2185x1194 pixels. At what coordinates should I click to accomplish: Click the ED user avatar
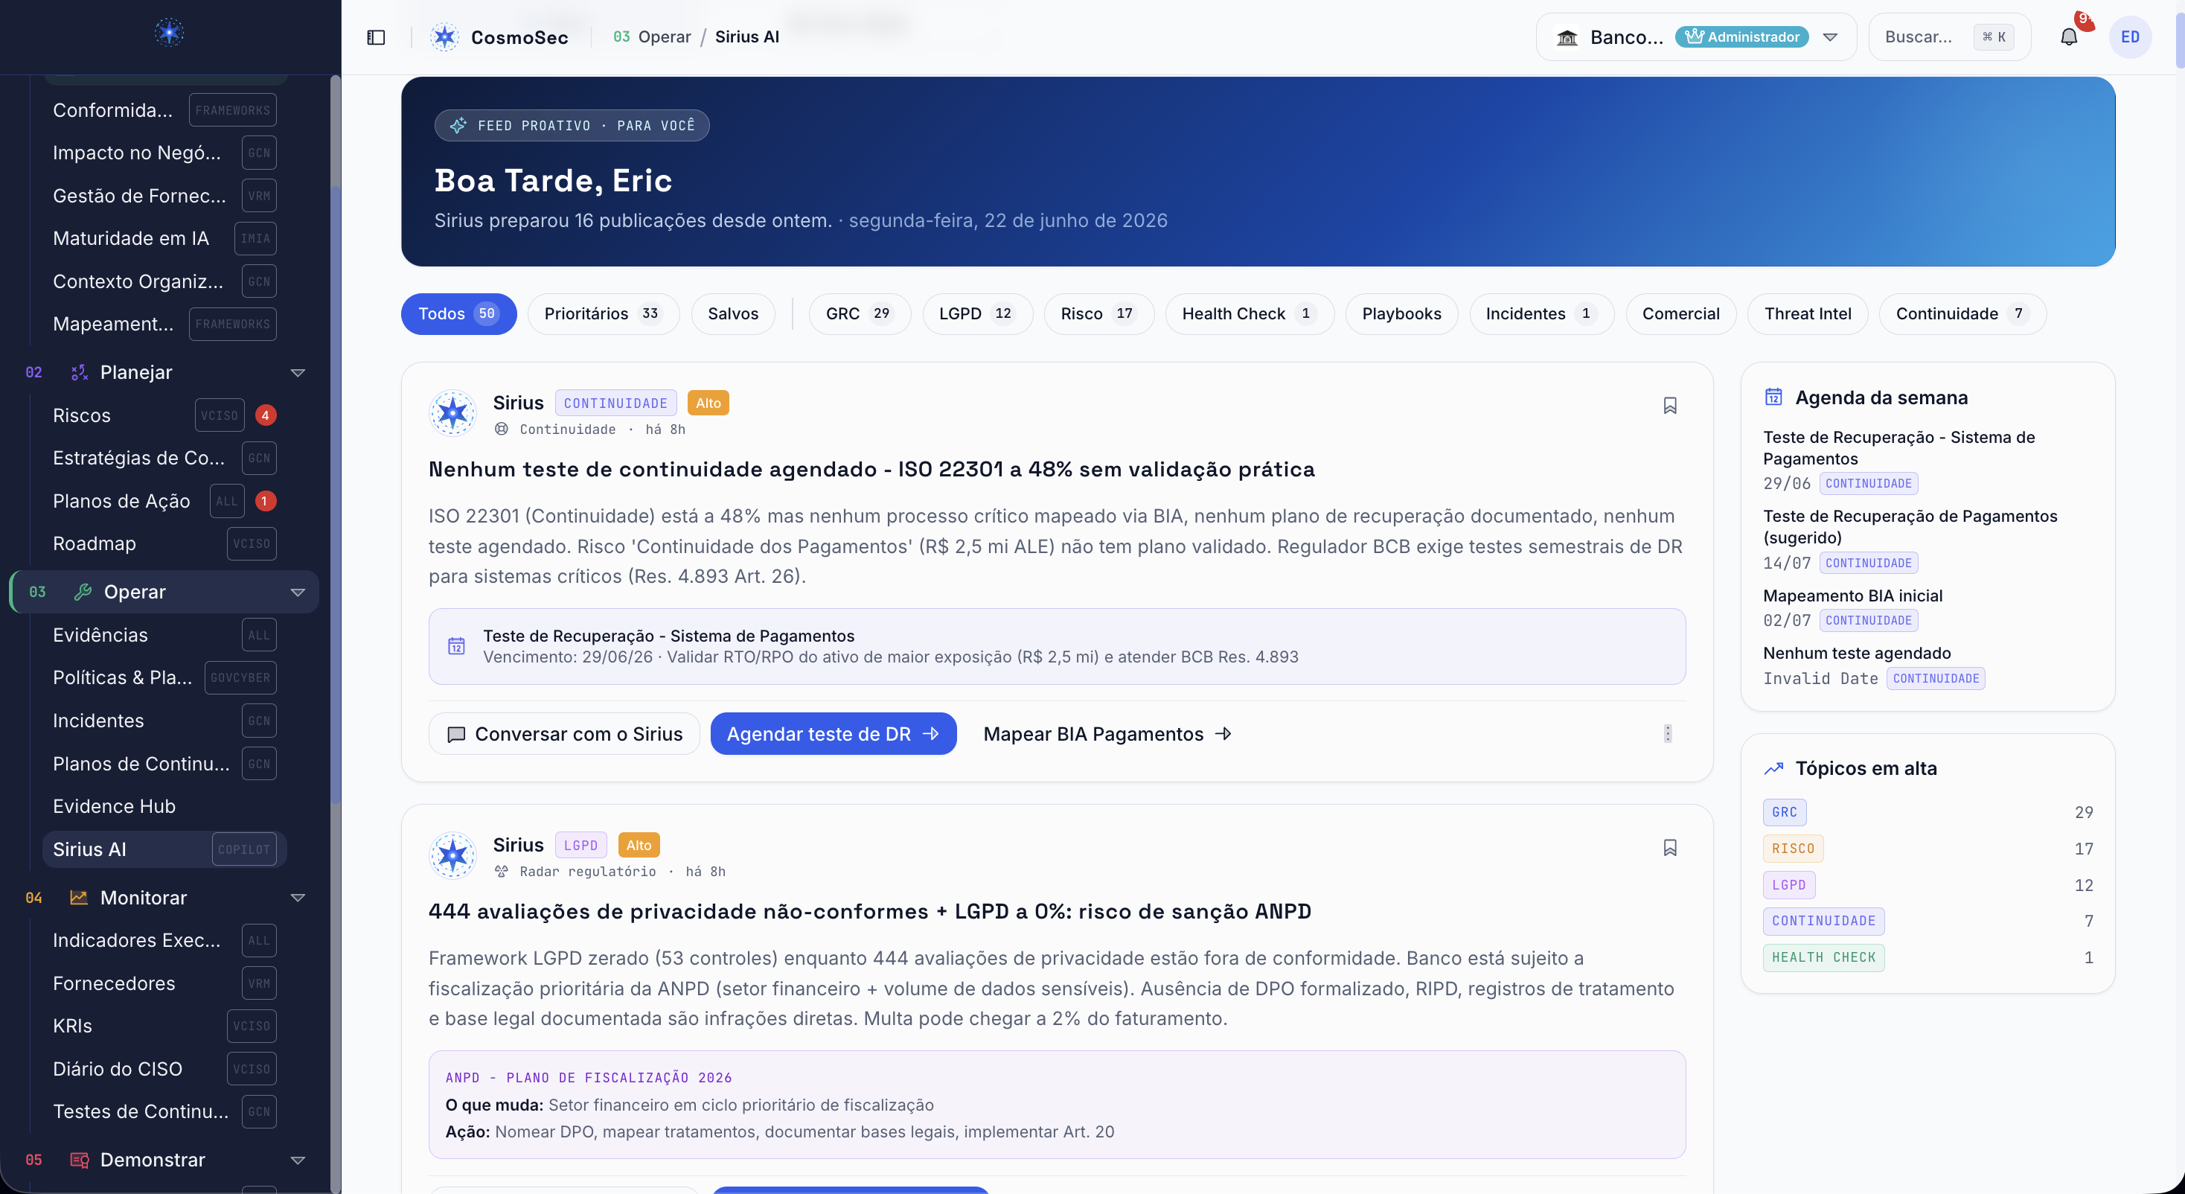point(2130,37)
